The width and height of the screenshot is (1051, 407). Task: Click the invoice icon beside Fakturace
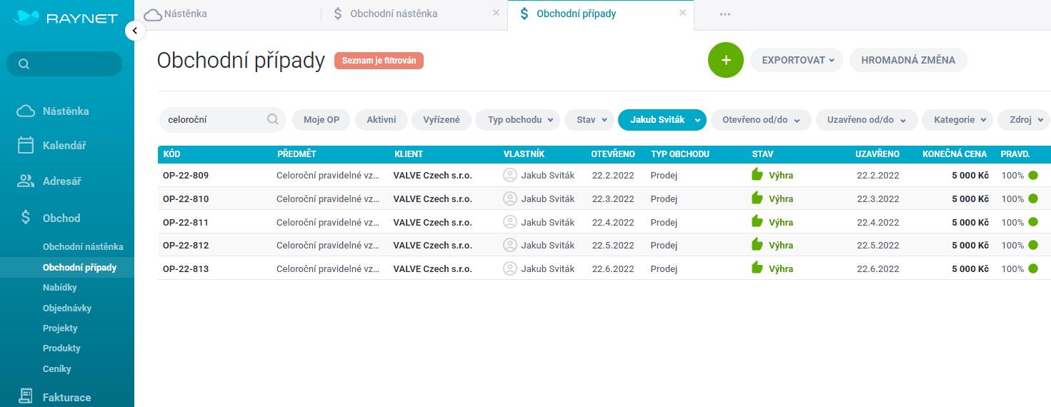click(26, 396)
